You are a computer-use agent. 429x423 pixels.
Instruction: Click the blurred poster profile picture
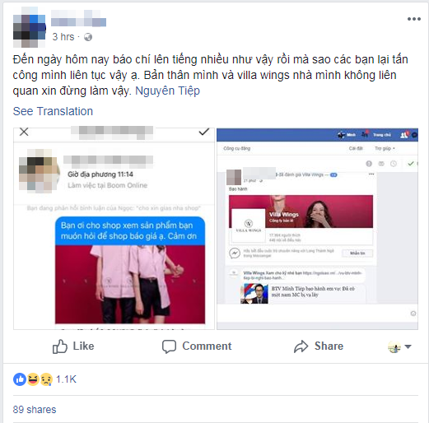tap(30, 27)
